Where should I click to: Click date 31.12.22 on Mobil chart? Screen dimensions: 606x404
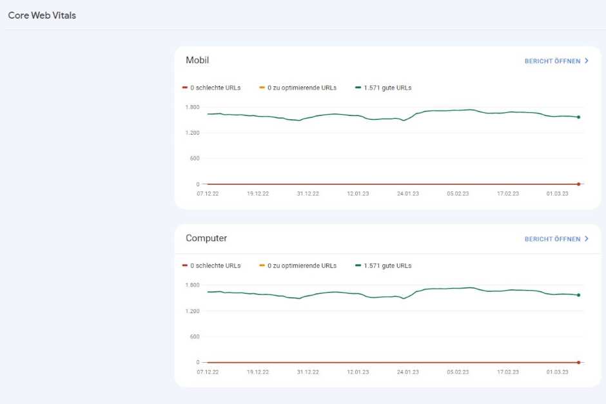(308, 193)
